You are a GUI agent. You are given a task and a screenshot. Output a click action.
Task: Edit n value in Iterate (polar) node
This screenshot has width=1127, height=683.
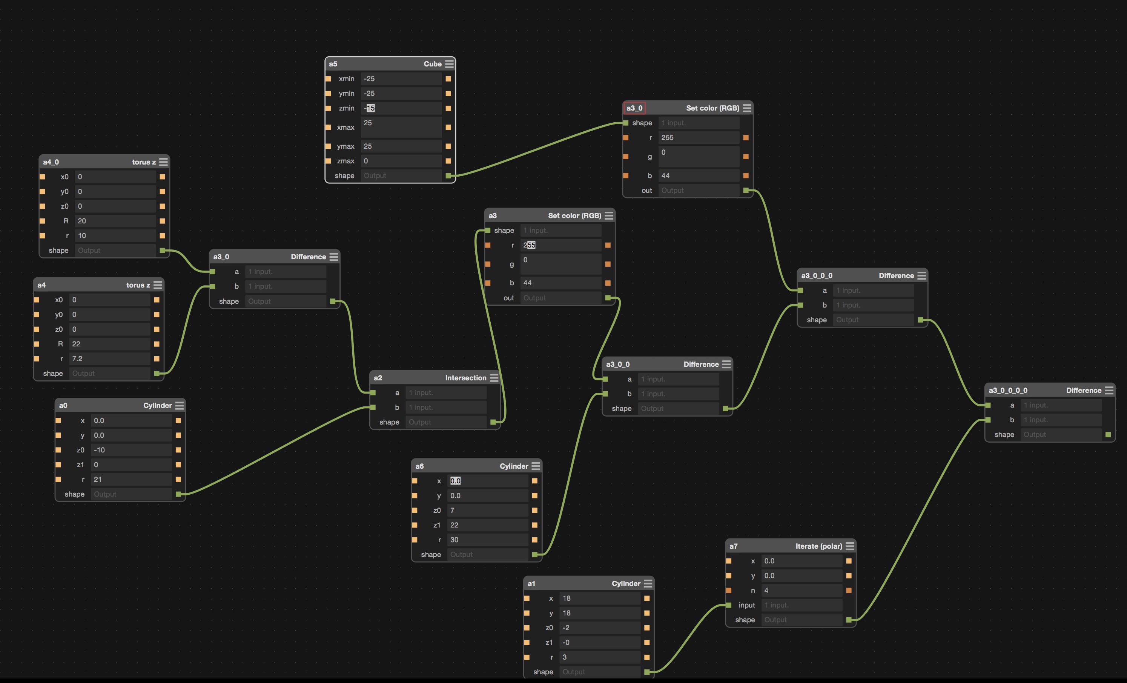[x=801, y=591]
